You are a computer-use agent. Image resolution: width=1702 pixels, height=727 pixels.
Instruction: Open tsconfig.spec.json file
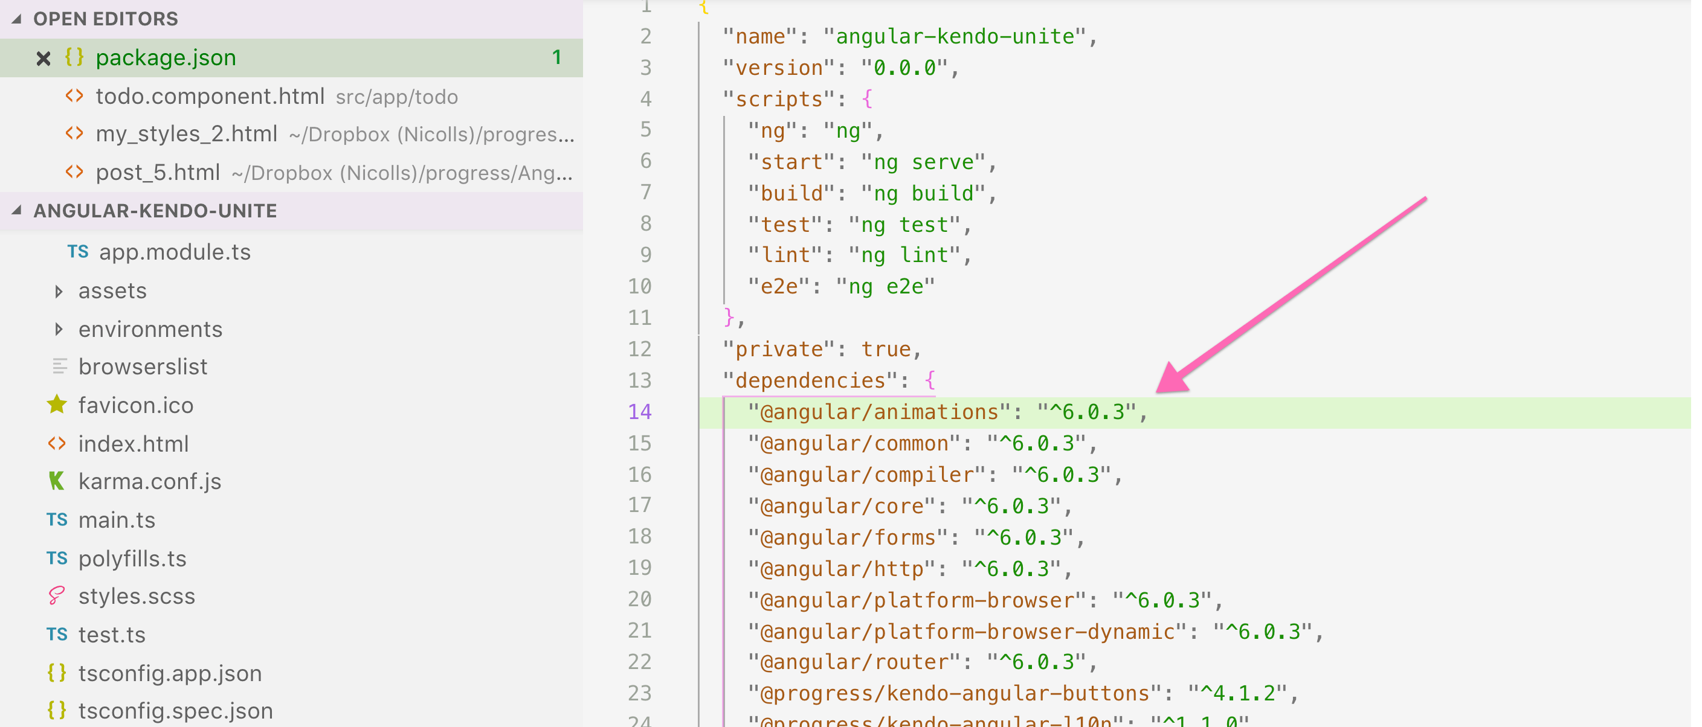coord(176,711)
